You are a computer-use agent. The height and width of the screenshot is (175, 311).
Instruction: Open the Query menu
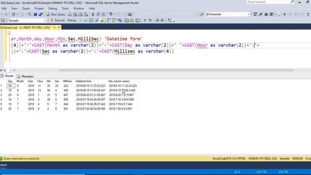[26, 9]
